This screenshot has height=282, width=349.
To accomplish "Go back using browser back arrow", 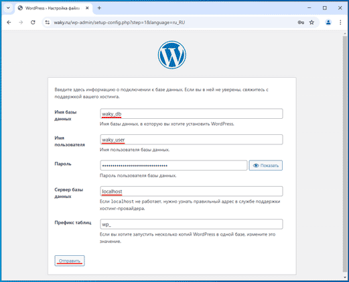I will tap(9, 22).
